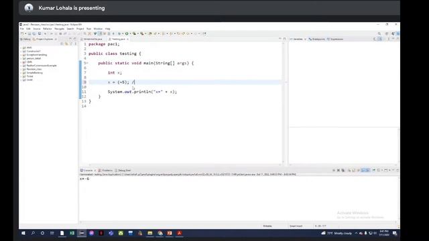Click the taskbar search magnifier
The image size is (429, 241).
tap(33, 233)
